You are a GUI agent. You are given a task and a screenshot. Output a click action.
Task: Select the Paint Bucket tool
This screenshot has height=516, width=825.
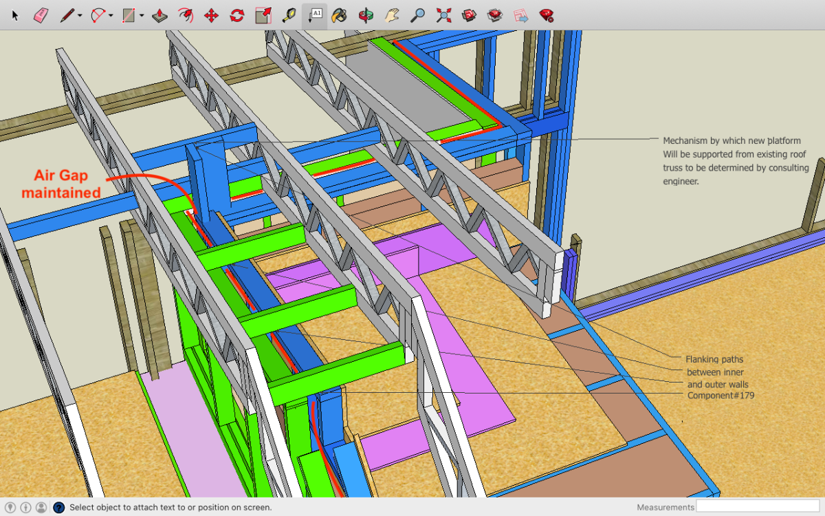(338, 14)
